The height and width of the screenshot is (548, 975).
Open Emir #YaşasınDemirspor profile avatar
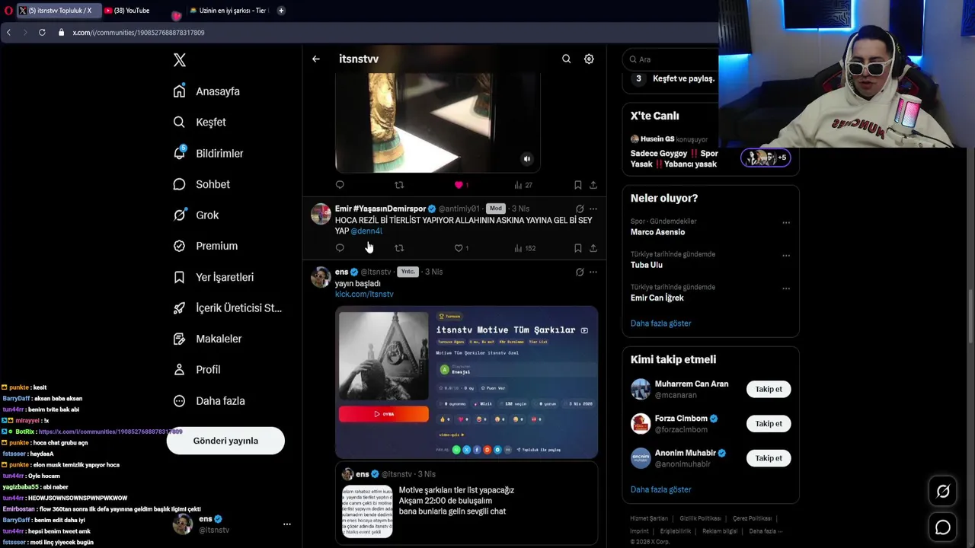pos(321,213)
